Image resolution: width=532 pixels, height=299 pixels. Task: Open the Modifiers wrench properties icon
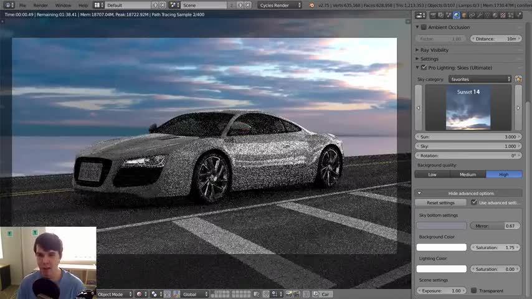pos(480,16)
